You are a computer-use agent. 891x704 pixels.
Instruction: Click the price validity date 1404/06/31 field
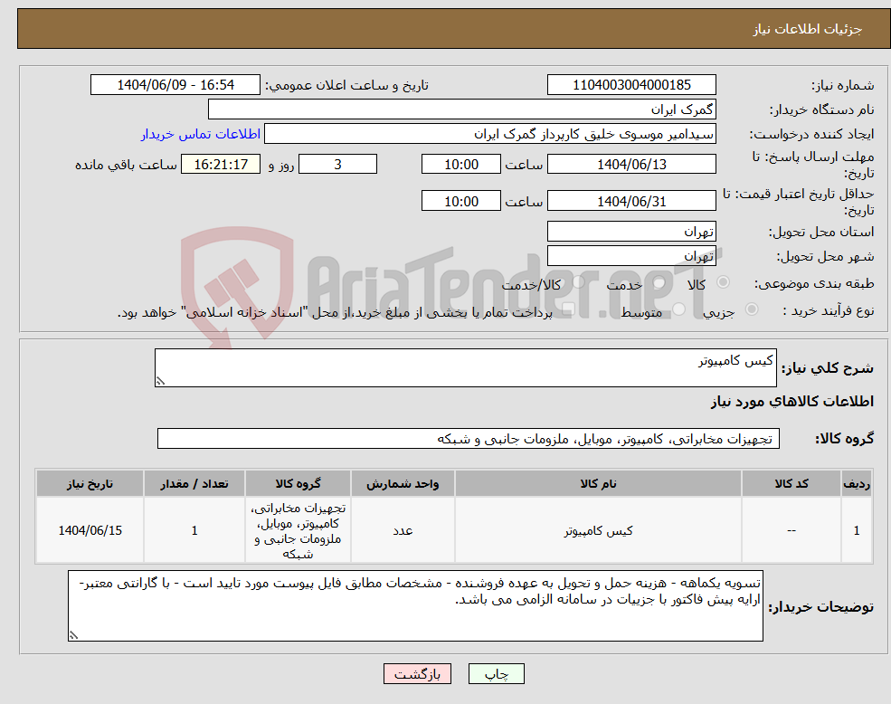(631, 200)
